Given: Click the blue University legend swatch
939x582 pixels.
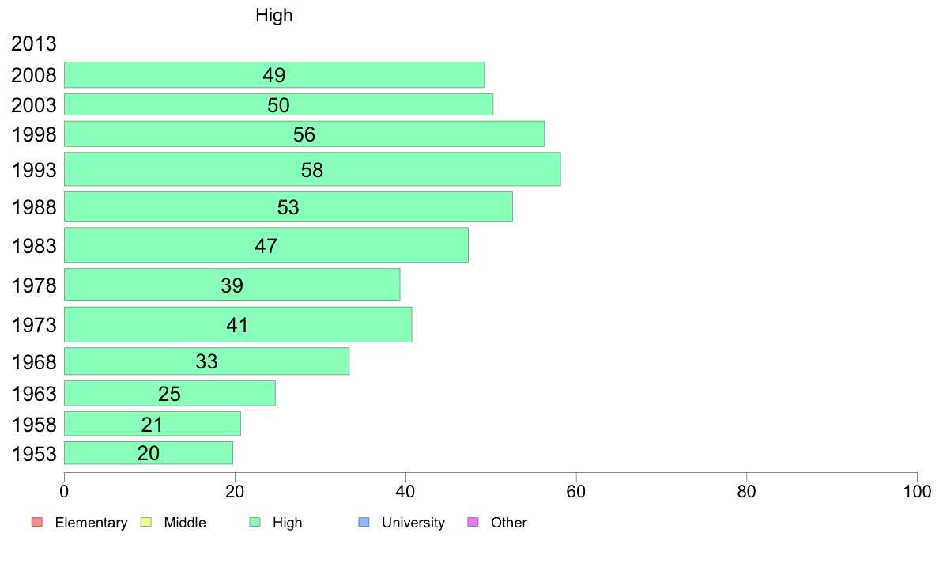Looking at the screenshot, I should 364,522.
